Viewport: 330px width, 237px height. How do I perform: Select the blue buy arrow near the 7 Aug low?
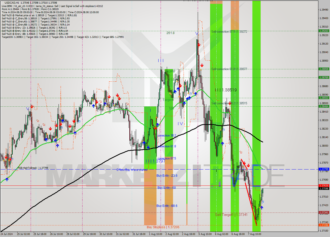[262, 208]
